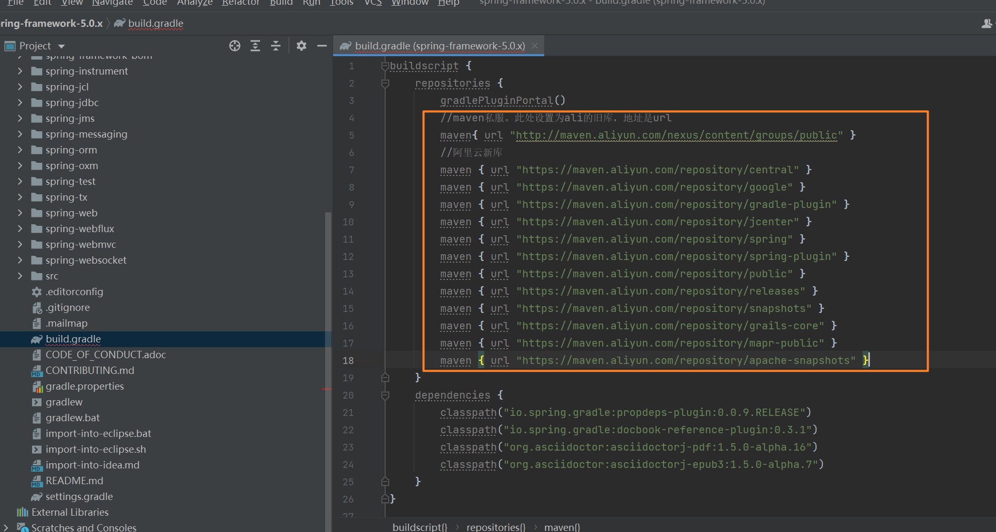Click the .mailmap file icon
996x532 pixels.
[37, 324]
